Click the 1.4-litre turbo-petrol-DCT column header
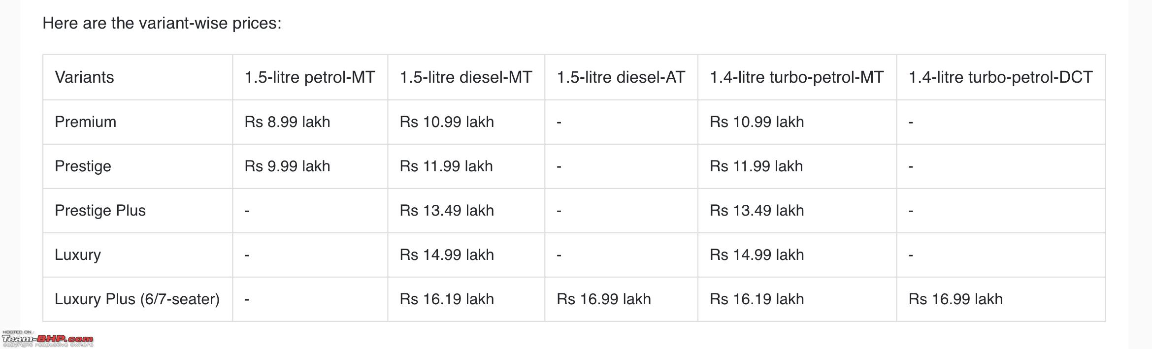 coord(1001,77)
